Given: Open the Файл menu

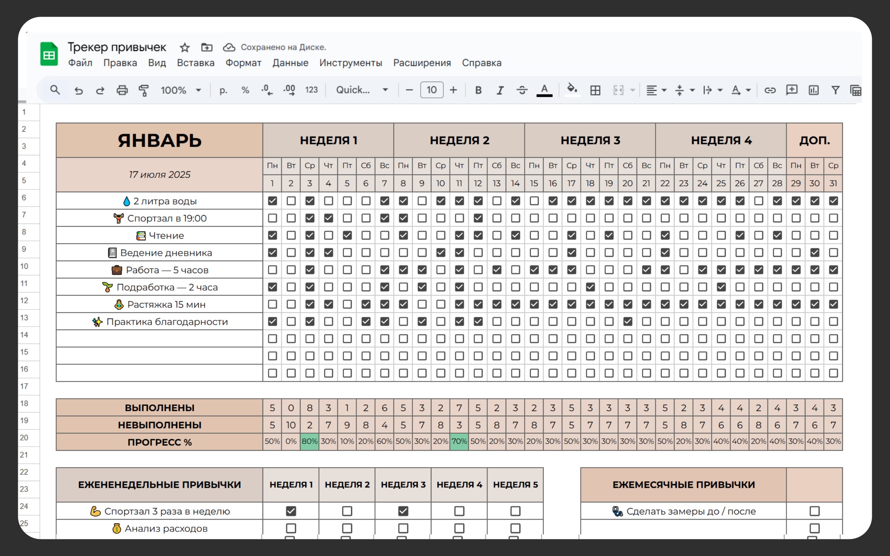Looking at the screenshot, I should pyautogui.click(x=80, y=63).
